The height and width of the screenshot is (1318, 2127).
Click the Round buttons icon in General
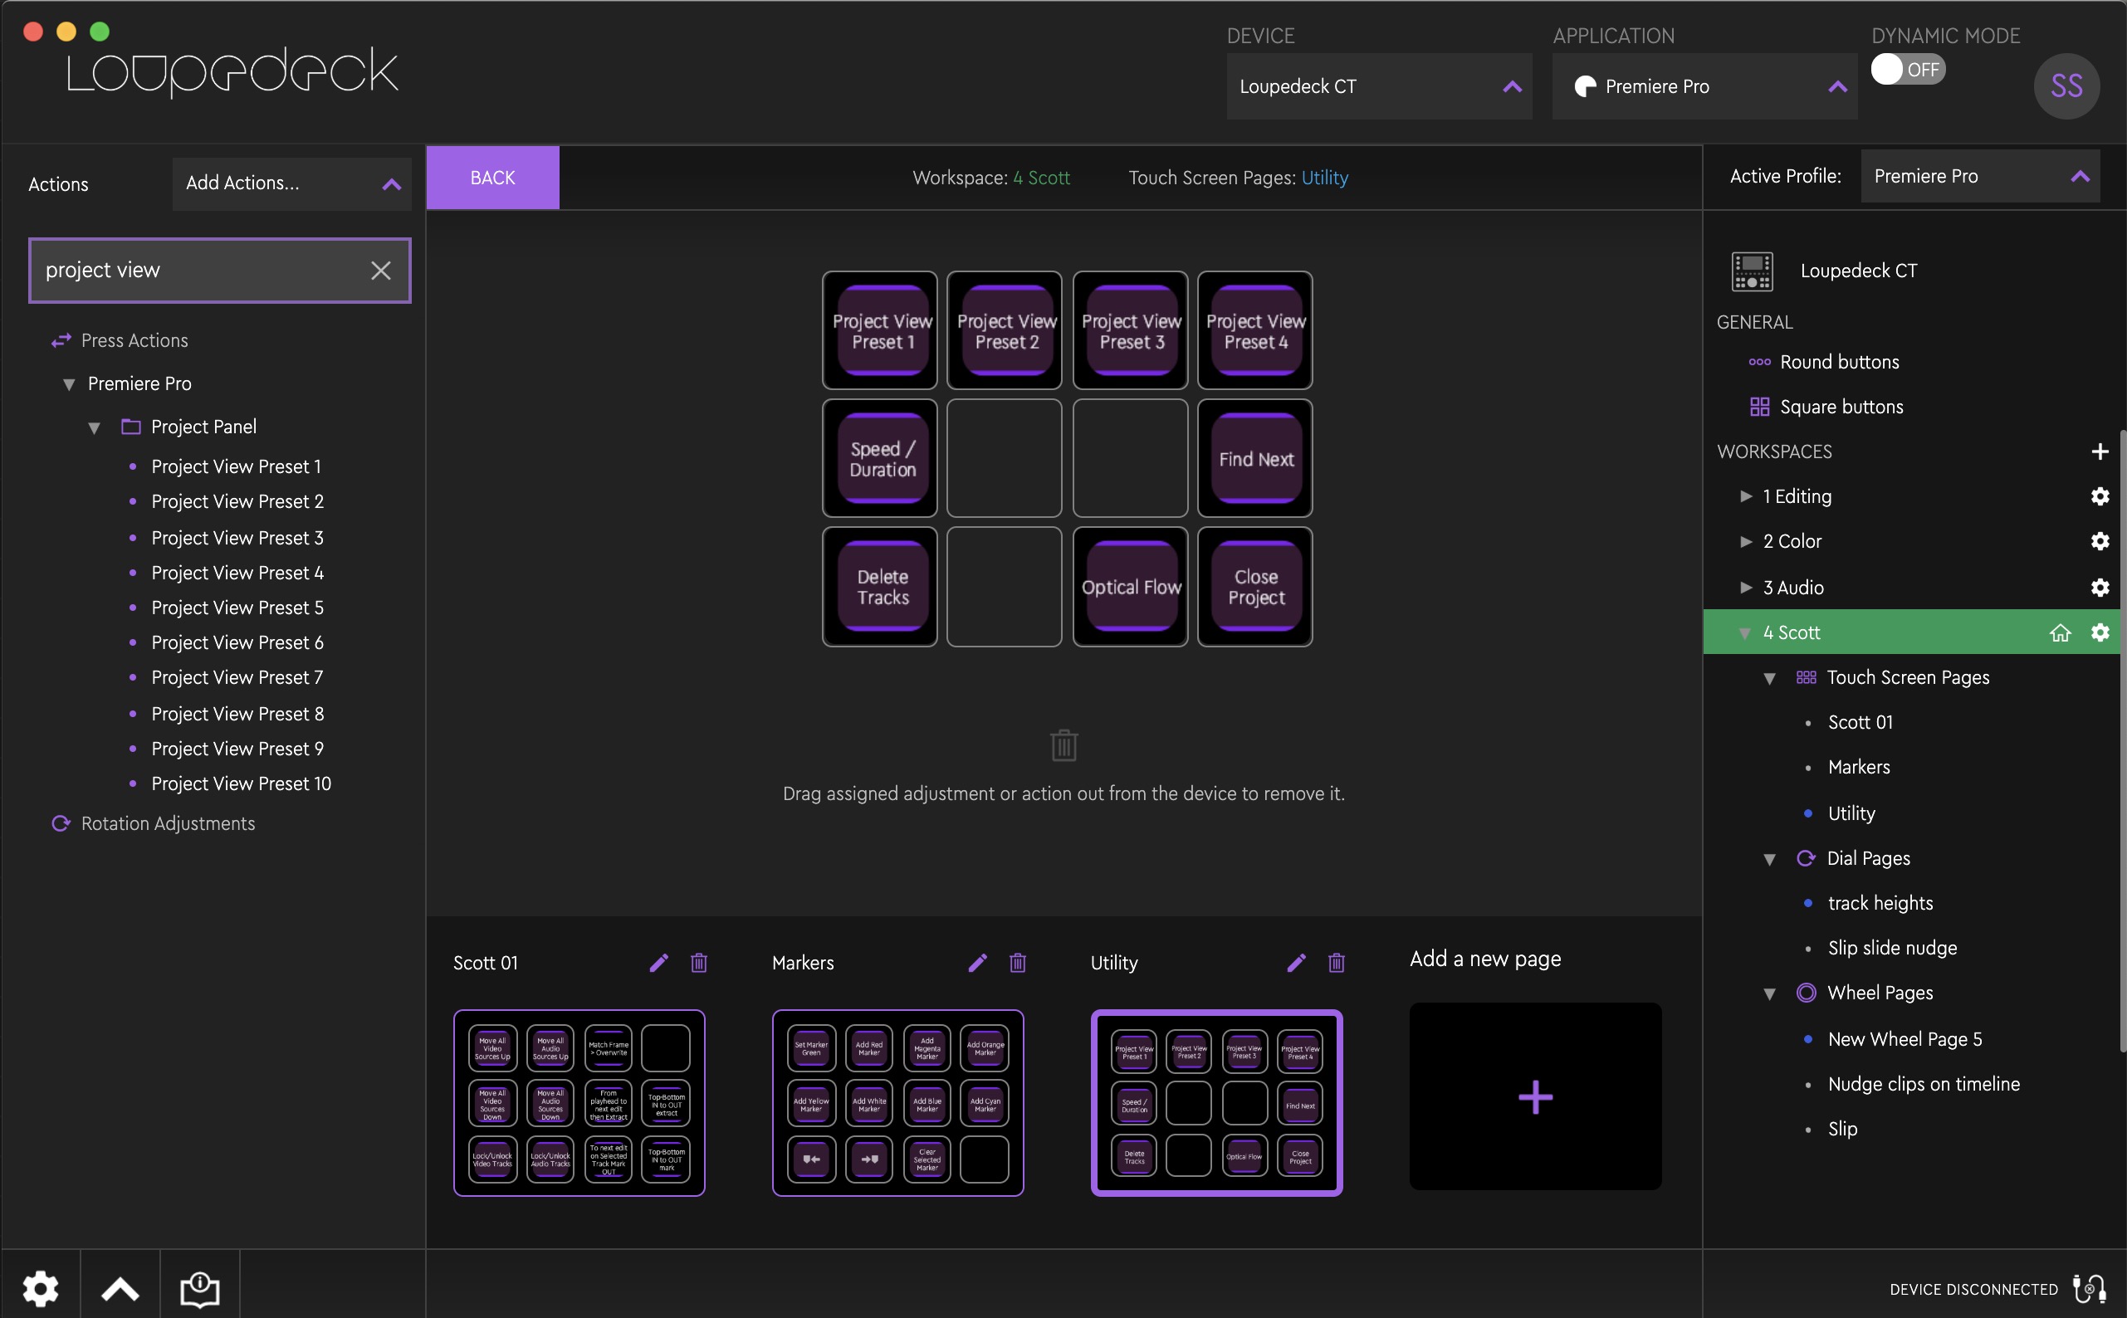(x=1759, y=361)
